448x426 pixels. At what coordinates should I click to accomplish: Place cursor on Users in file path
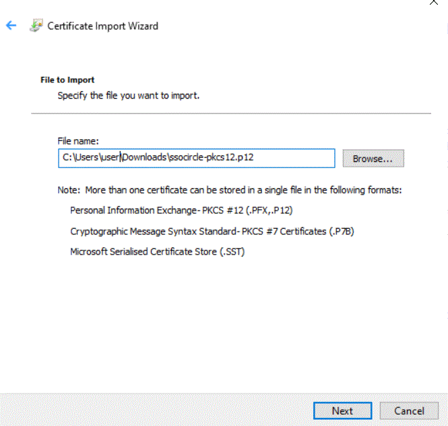[x=87, y=157]
